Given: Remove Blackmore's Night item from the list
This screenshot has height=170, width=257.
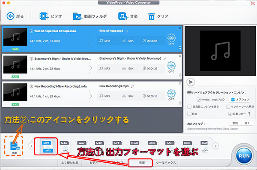Looking at the screenshot, I should click(x=180, y=56).
